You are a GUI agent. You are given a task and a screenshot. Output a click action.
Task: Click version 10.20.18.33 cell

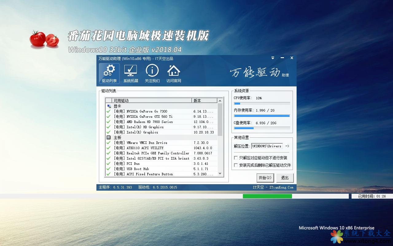204,132
